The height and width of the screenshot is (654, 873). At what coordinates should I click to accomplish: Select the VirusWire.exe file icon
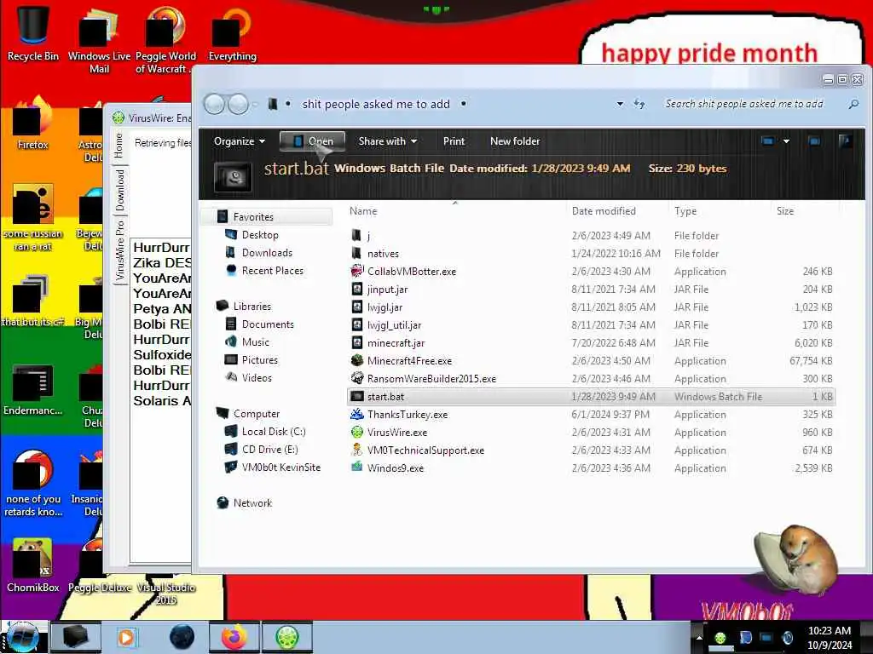click(357, 432)
